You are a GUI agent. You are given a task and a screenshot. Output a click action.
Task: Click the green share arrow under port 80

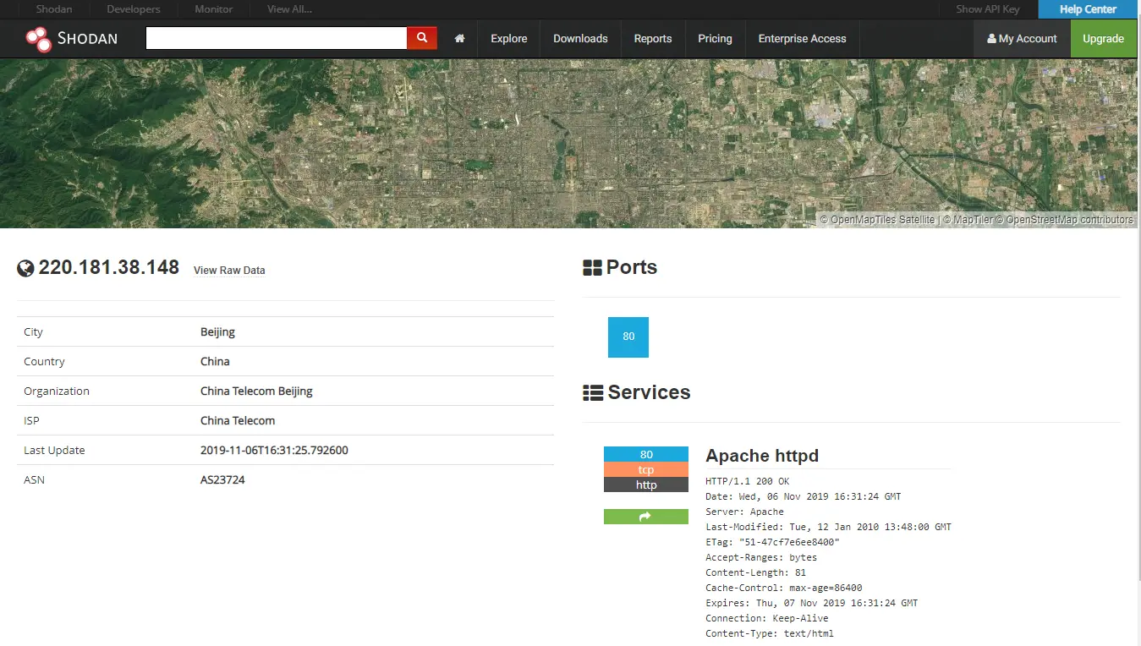tap(646, 517)
